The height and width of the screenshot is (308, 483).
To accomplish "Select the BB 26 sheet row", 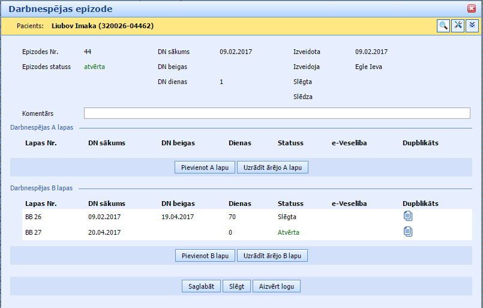I will point(34,217).
